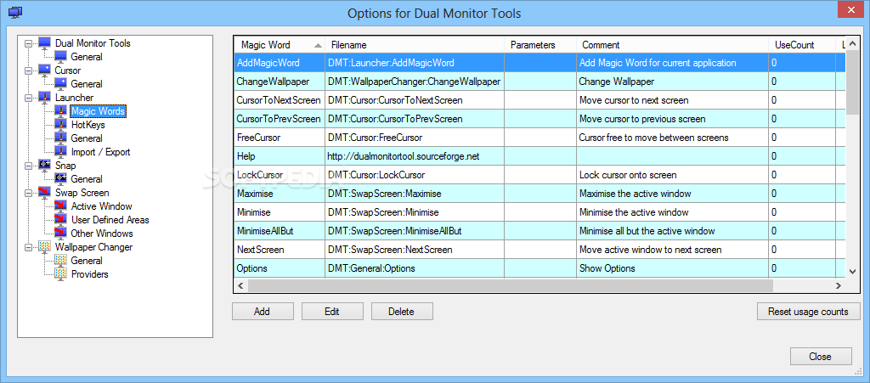Click the Active Window tree icon
Viewport: 870px width, 383px height.
pyautogui.click(x=60, y=206)
